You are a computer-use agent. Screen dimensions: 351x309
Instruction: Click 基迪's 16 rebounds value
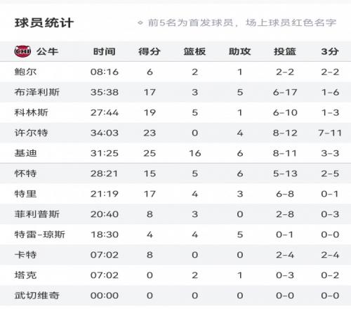pos(195,153)
